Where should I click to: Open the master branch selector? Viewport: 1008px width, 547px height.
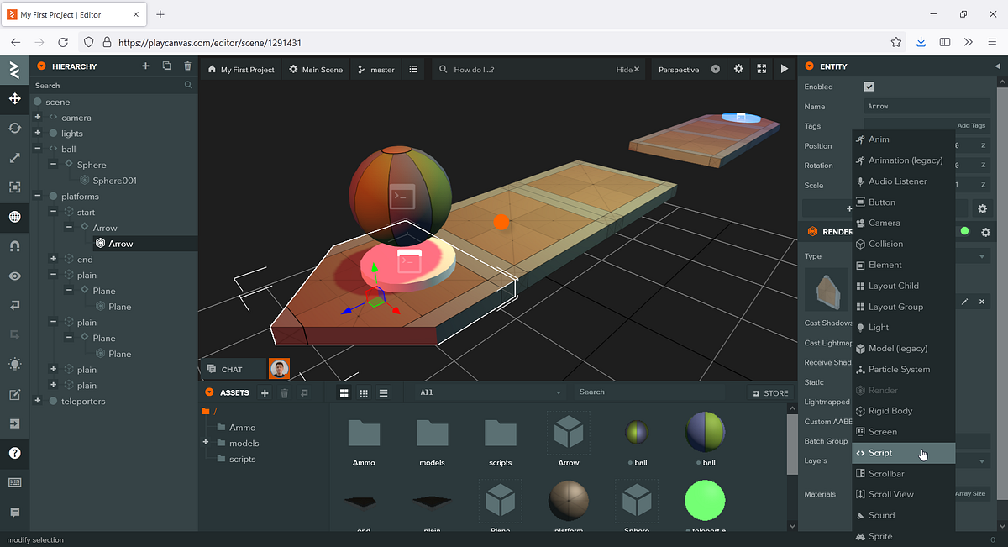coord(375,70)
